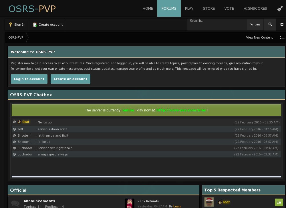Select PLAY in the navigation menu
The height and width of the screenshot is (208, 286).
[x=189, y=9]
